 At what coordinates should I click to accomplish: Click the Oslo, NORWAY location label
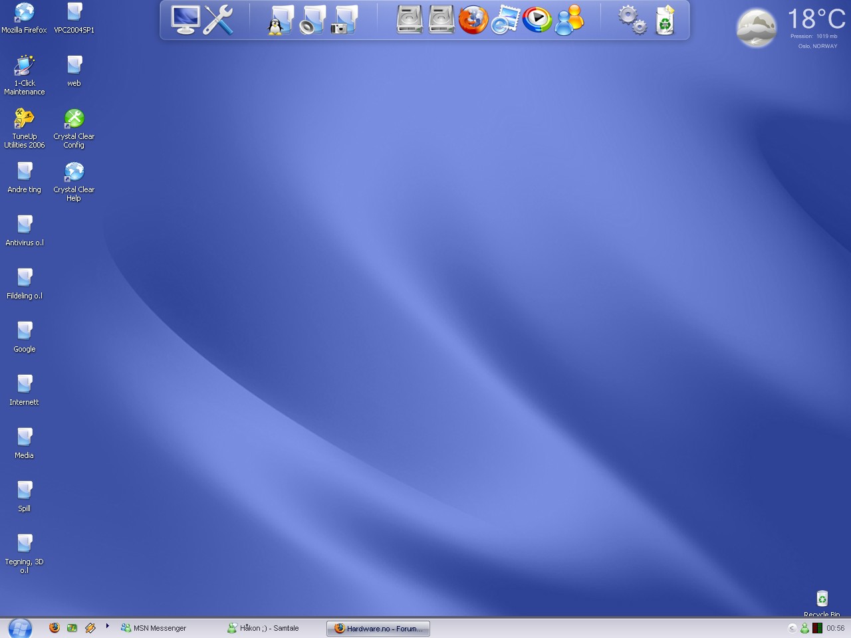click(818, 46)
